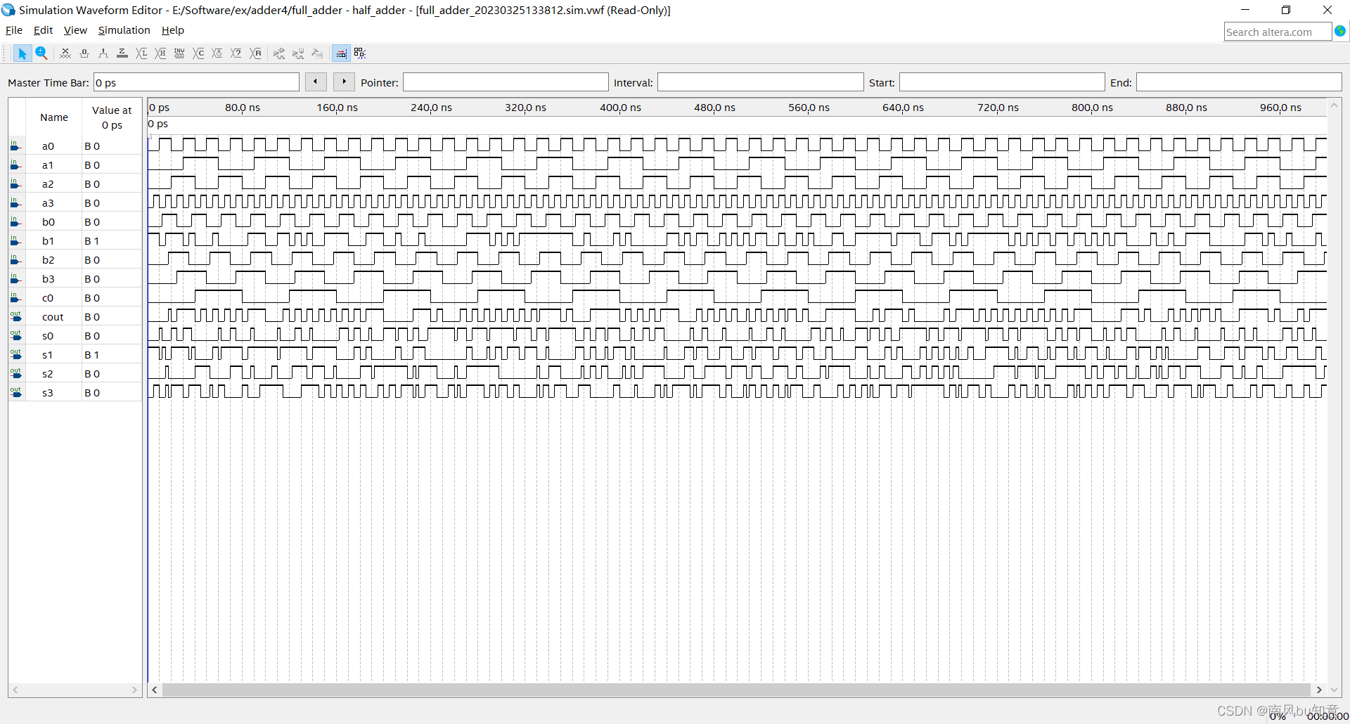Open the Simulation menu
This screenshot has height=724, width=1350.
124,30
